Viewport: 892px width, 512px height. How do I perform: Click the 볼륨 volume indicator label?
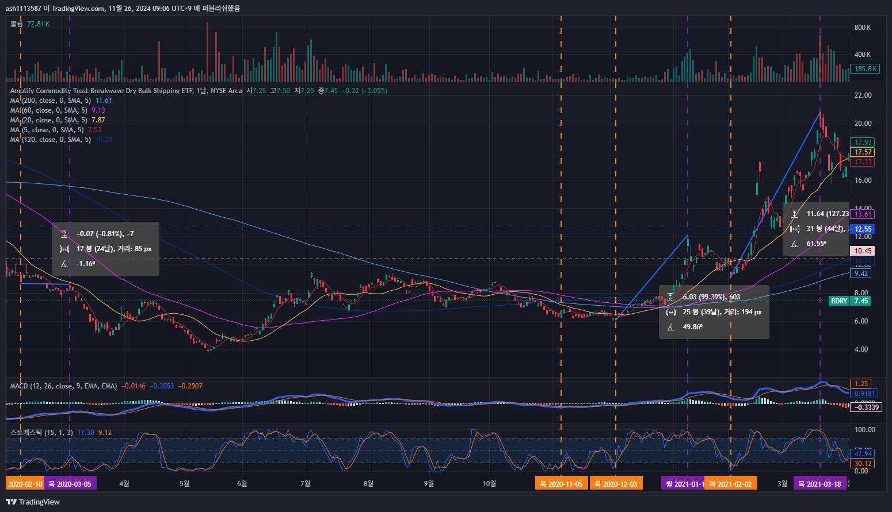click(x=17, y=24)
